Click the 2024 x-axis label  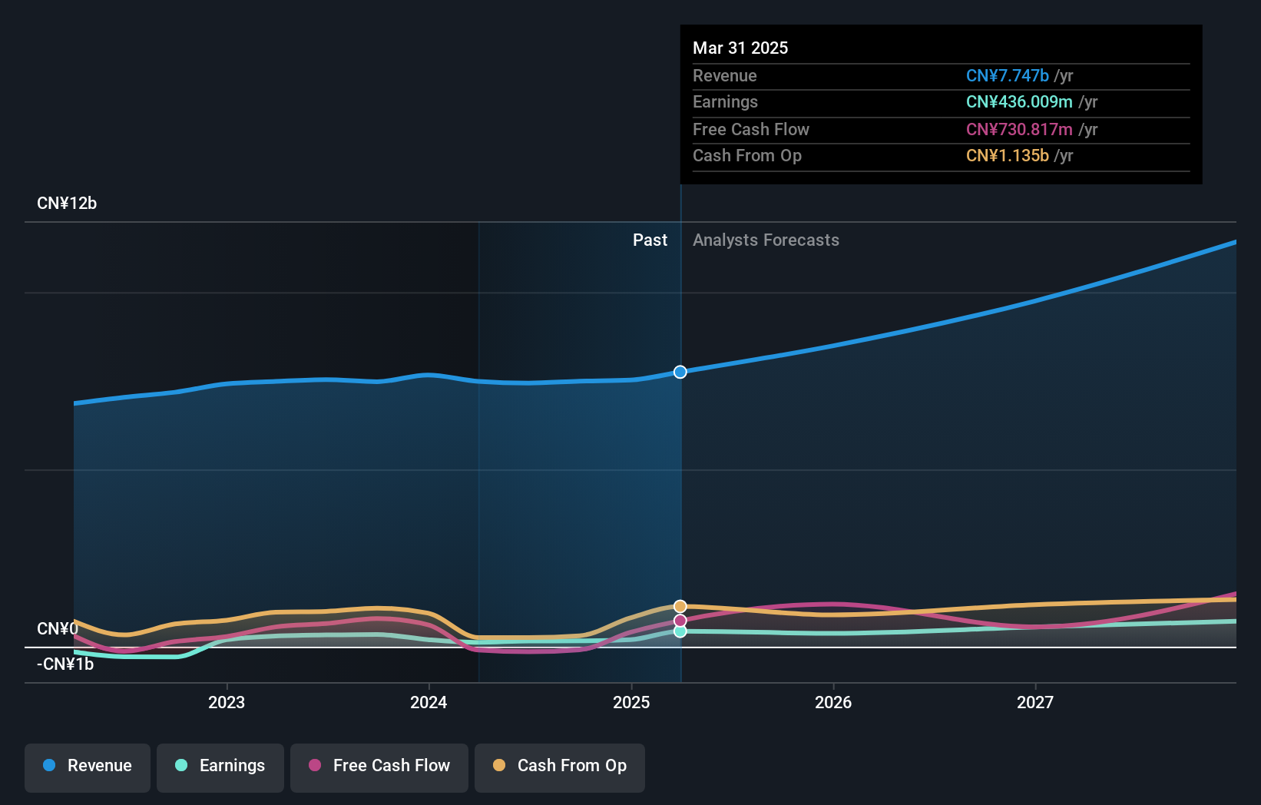pyautogui.click(x=429, y=703)
